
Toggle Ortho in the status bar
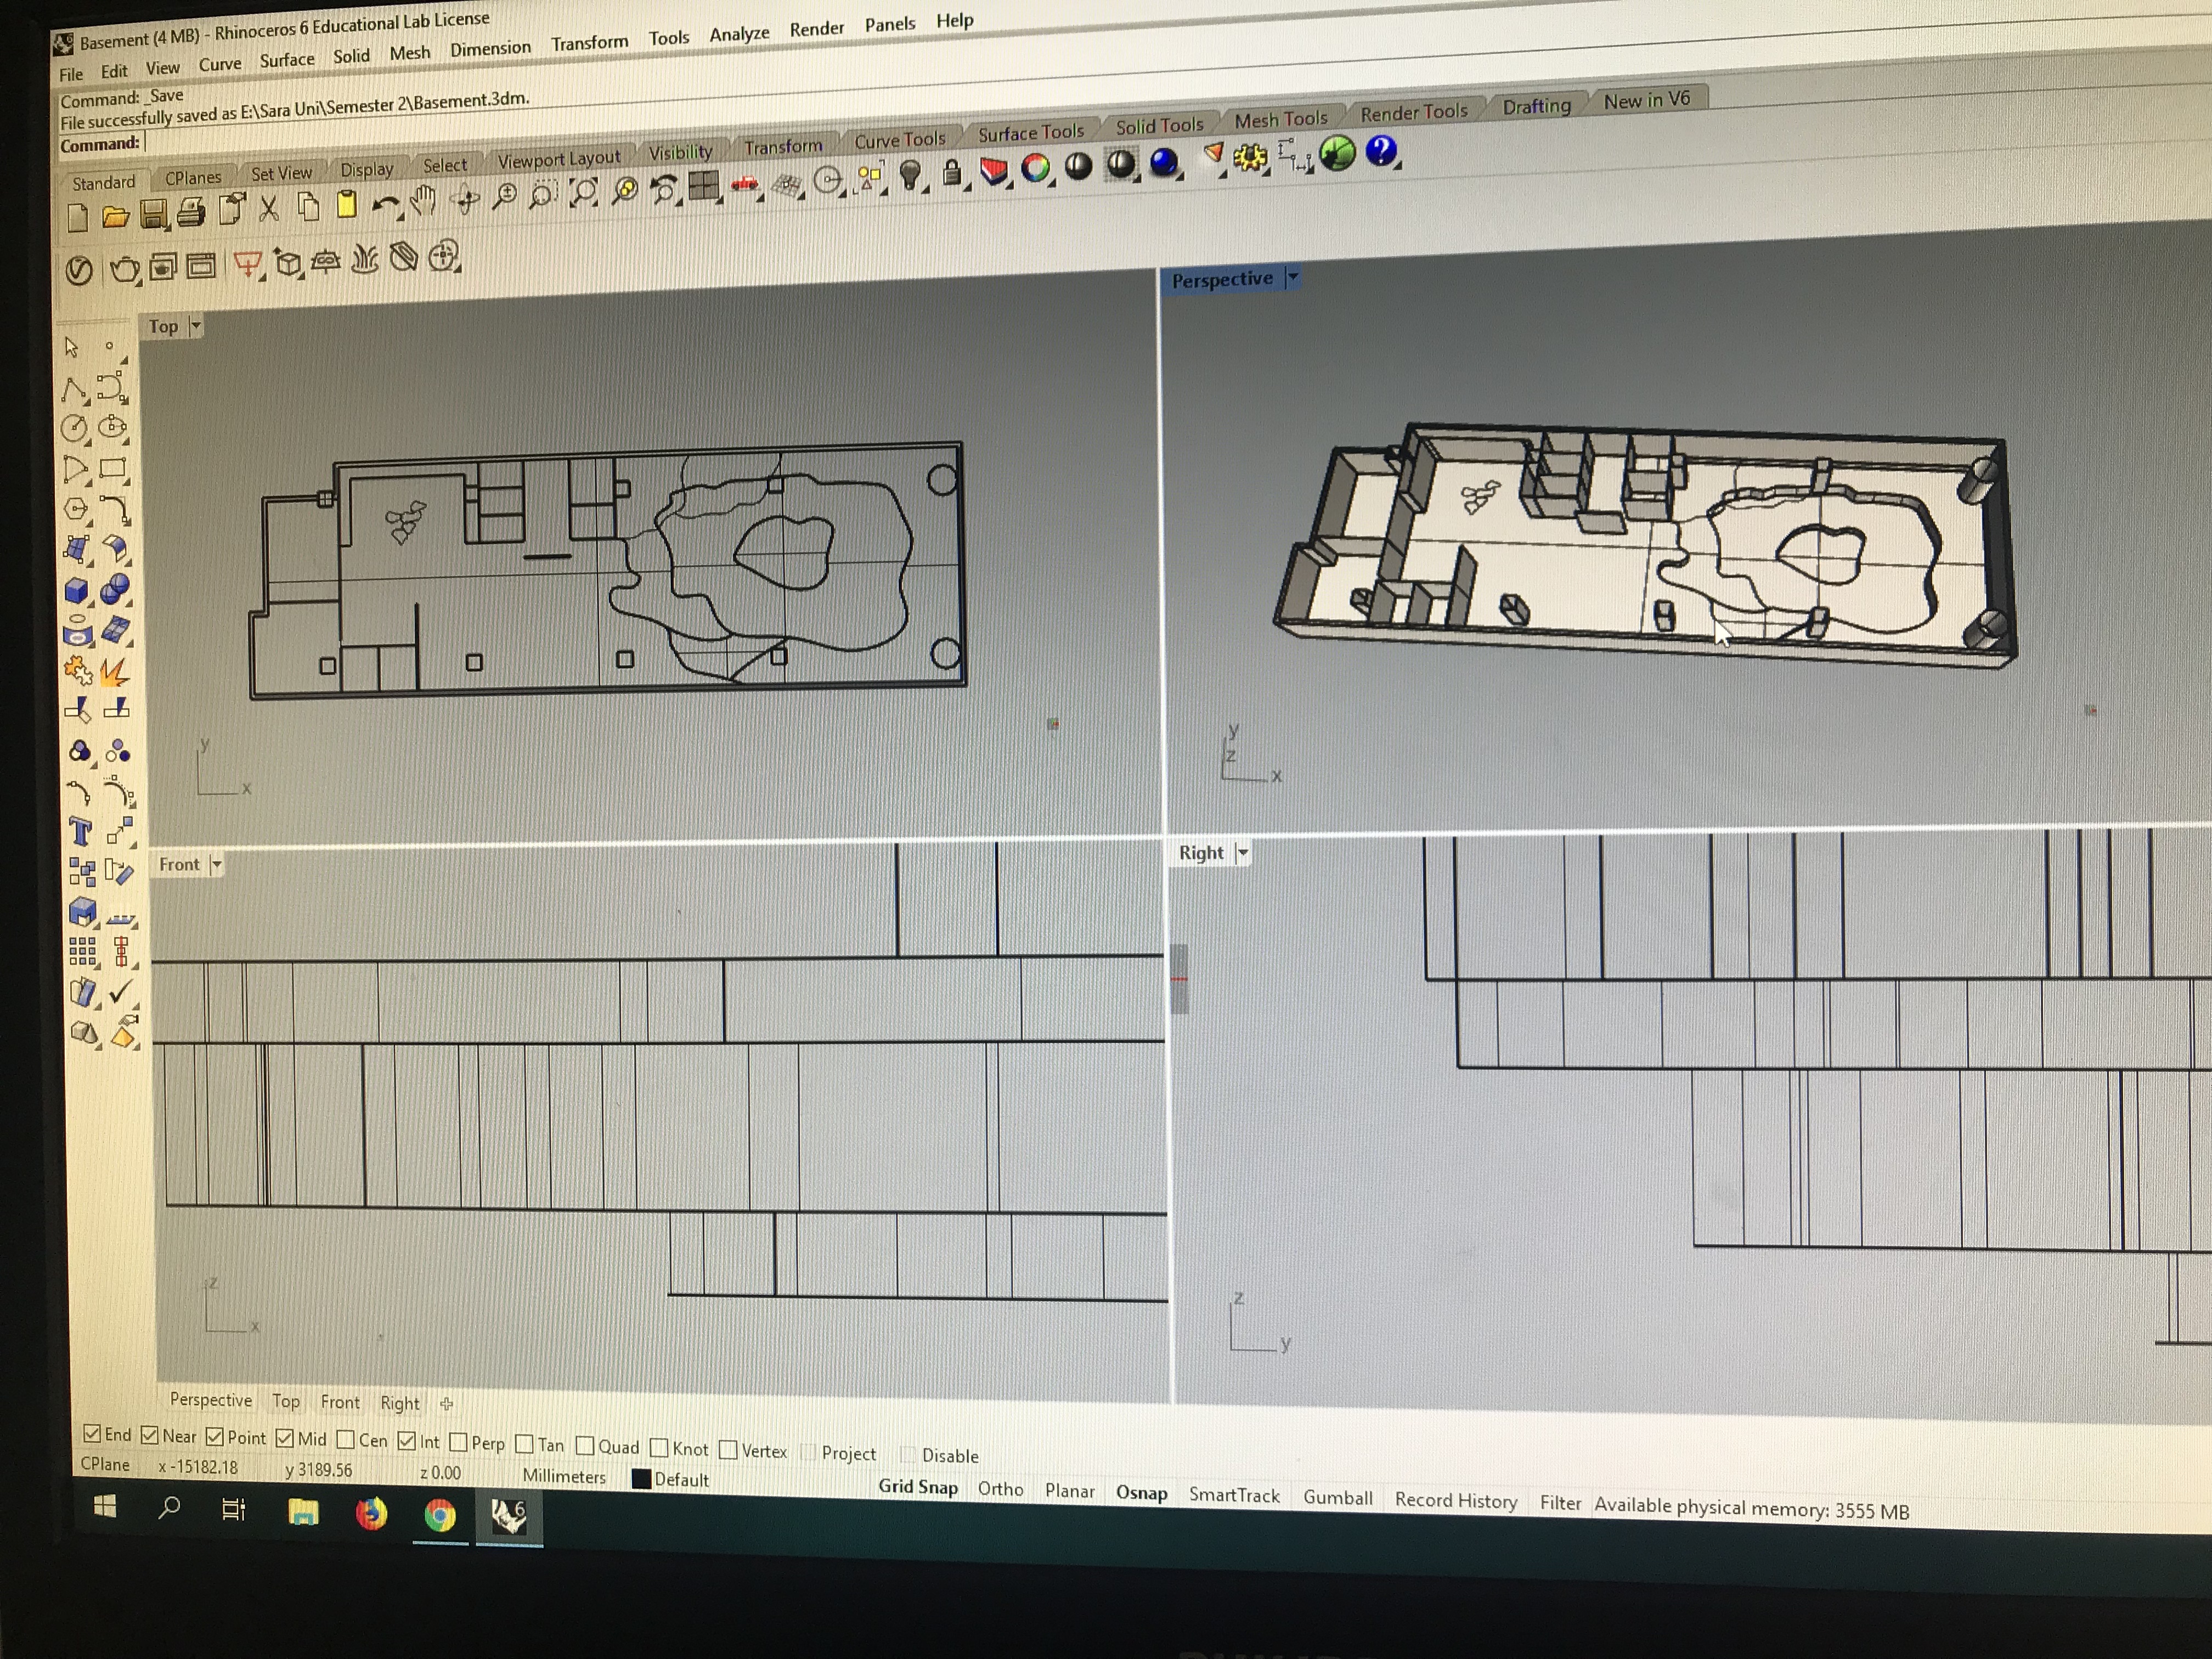(x=1000, y=1488)
